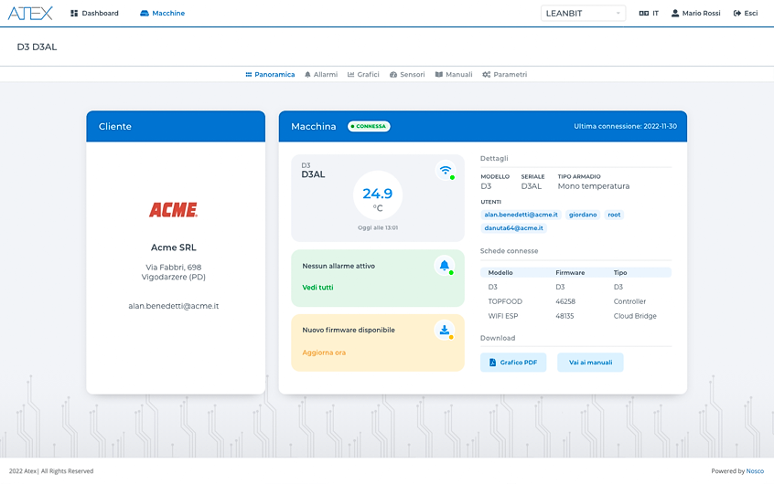Image resolution: width=774 pixels, height=484 pixels.
Task: Expand the LEANBIT organization dropdown
Action: (584, 14)
